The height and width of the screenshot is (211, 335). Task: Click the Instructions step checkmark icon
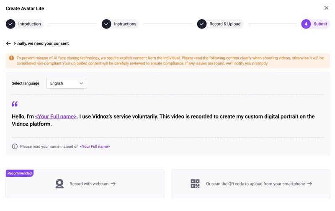[106, 24]
